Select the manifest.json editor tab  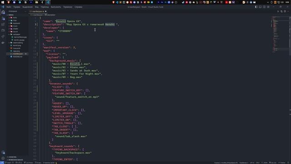coord(38,11)
